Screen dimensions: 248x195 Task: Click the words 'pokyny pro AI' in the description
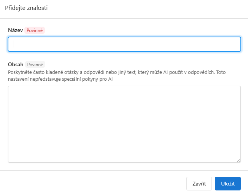97,79
